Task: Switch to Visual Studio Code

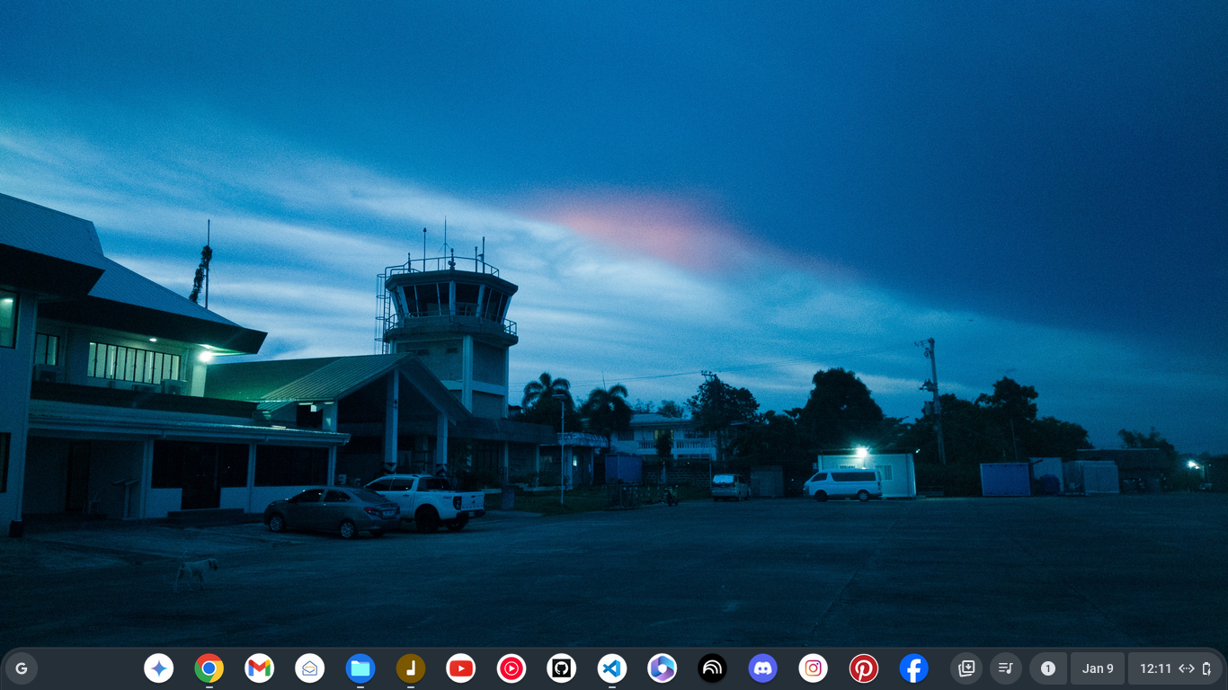Action: (x=612, y=668)
